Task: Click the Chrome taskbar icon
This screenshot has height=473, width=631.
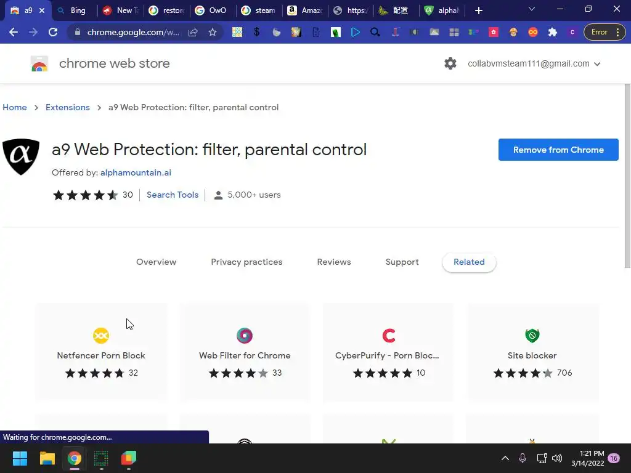Action: tap(74, 458)
